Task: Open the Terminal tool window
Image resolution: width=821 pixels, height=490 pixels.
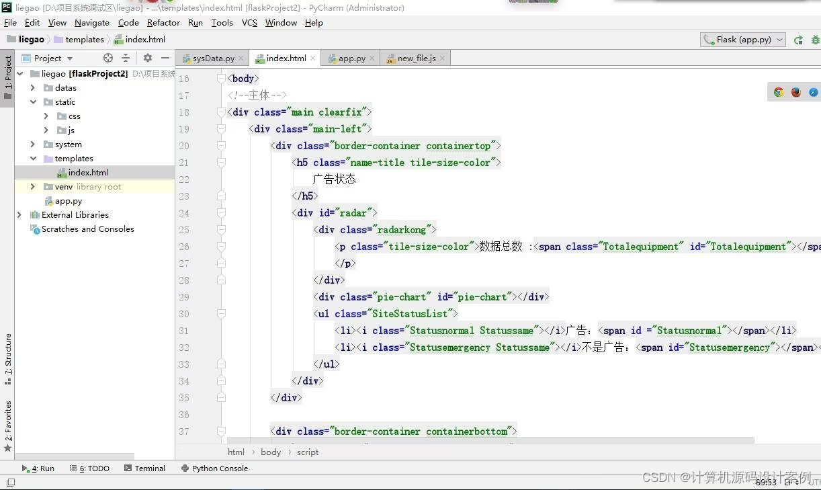Action: pyautogui.click(x=144, y=468)
